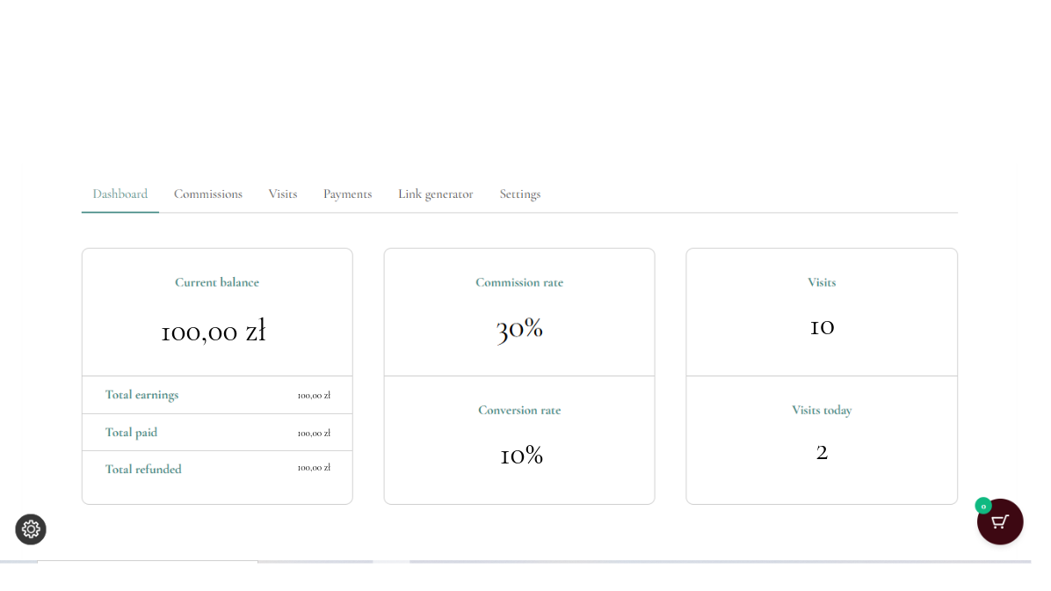This screenshot has width=1051, height=591.
Task: Switch to the Payments tab
Action: tap(347, 193)
